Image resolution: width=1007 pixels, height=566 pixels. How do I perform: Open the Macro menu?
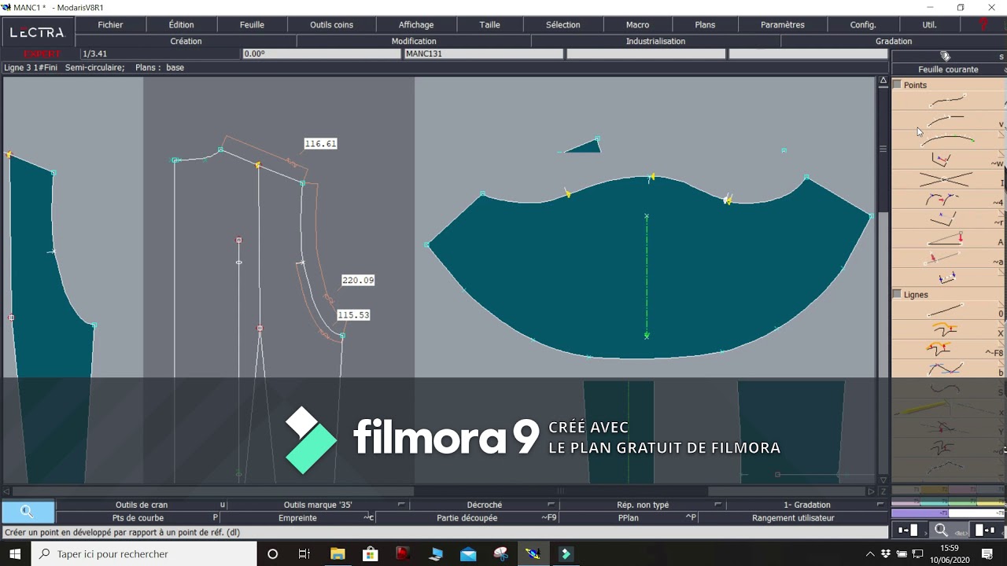(638, 25)
